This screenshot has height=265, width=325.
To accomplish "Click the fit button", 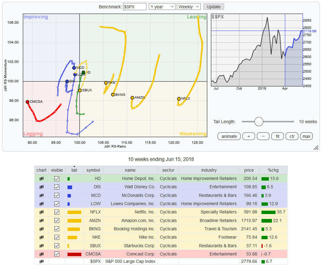I will pyautogui.click(x=277, y=136).
